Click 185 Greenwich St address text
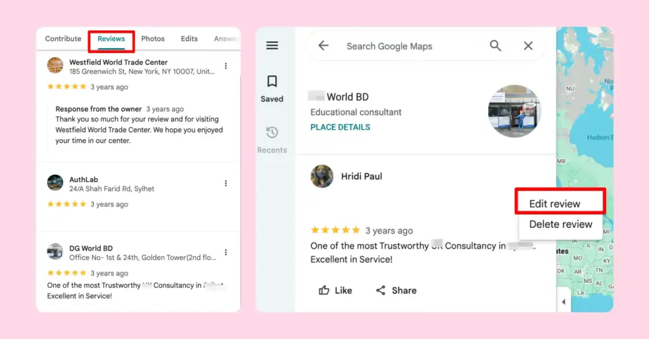The image size is (649, 339). 142,71
